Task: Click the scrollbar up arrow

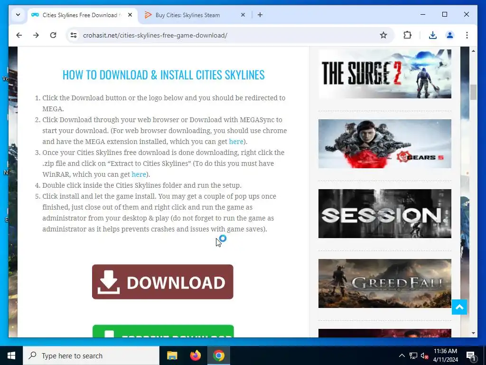Action: click(473, 50)
